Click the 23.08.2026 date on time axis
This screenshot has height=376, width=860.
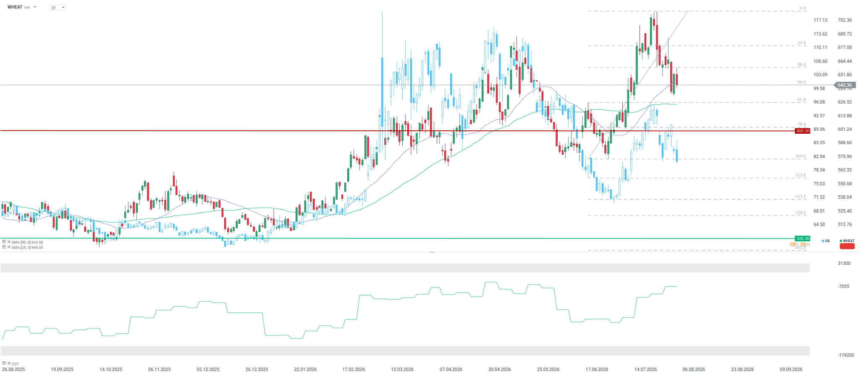tap(742, 369)
